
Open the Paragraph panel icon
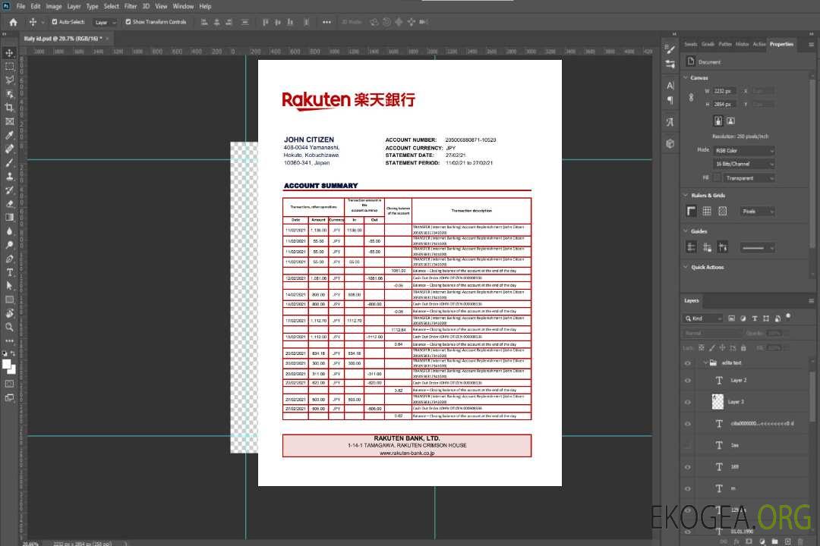(670, 100)
